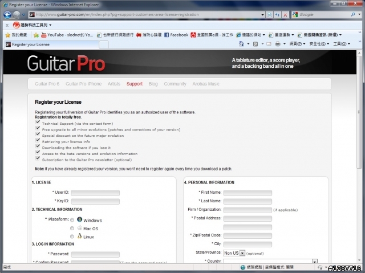Screen dimensions: 365x273
Task: Click the User ID input field
Action: click(95, 193)
